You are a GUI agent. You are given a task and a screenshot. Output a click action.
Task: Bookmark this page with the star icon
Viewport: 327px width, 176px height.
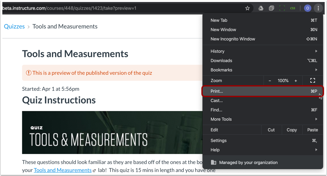click(247, 8)
